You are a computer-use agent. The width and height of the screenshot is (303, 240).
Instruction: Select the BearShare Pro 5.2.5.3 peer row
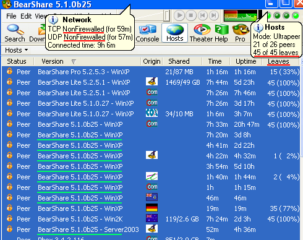coord(151,72)
